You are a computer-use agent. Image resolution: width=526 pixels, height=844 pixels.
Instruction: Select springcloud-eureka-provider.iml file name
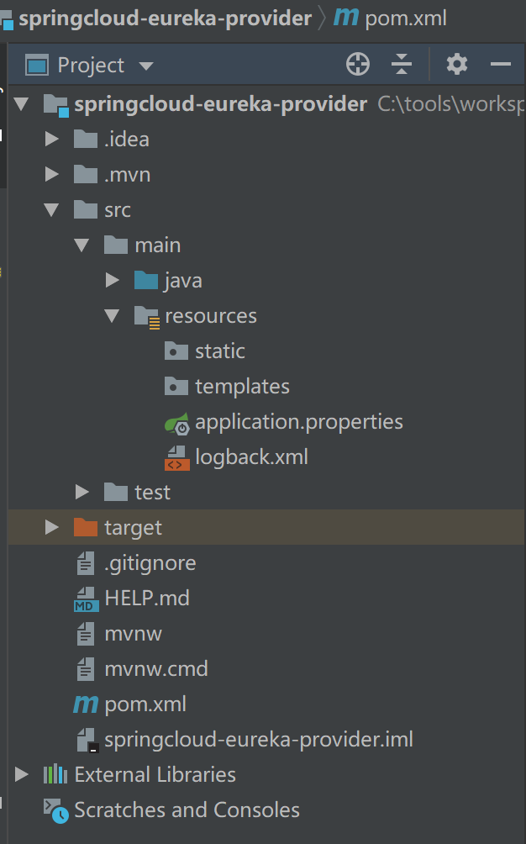(x=259, y=740)
